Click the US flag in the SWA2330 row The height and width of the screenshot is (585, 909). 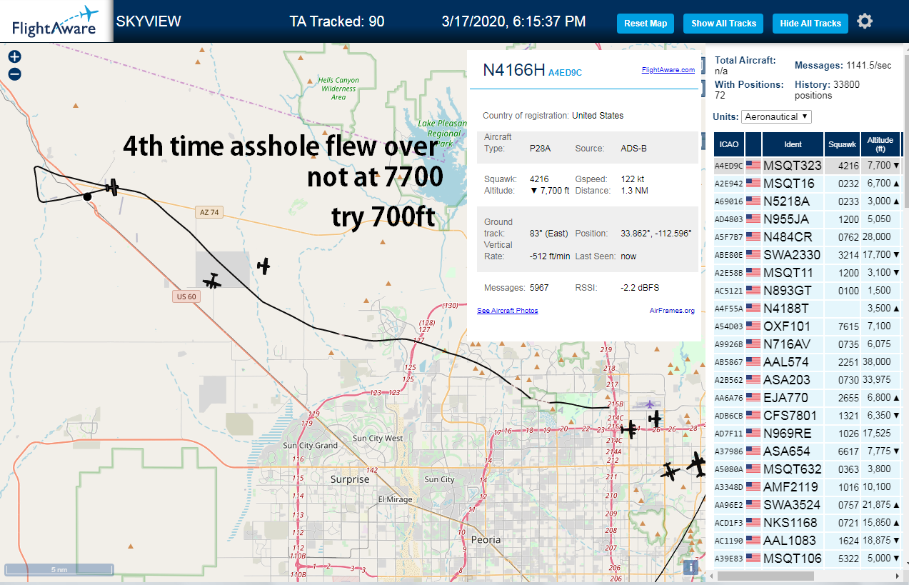click(x=753, y=254)
